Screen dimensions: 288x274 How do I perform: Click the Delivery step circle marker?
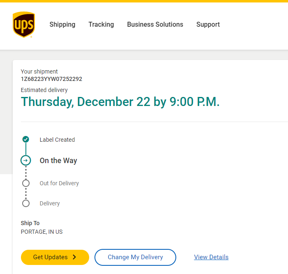(x=26, y=203)
